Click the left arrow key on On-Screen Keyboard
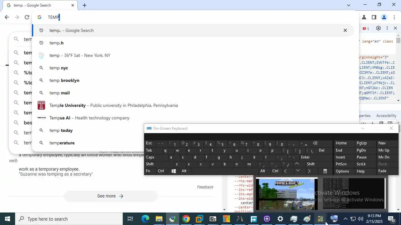 click(285, 171)
